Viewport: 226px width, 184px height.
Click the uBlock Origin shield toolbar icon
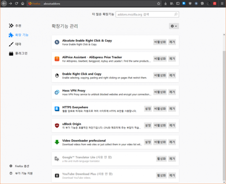coord(190,4)
